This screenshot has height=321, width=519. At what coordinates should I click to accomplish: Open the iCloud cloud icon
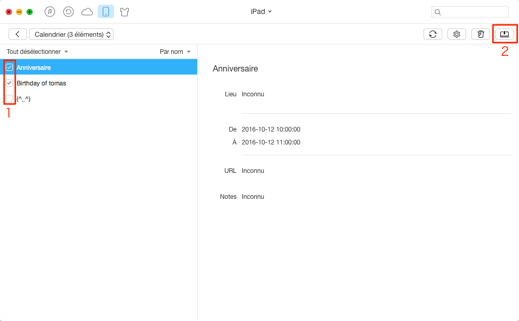click(87, 12)
